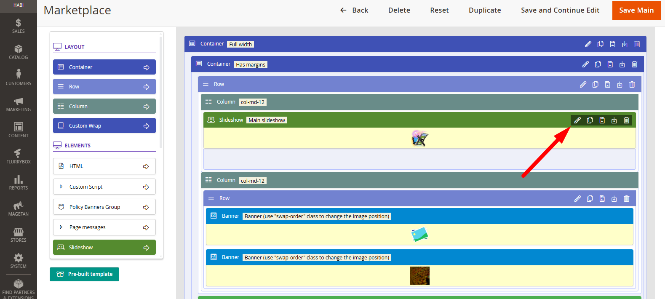Open Reports in the sidebar

[18, 183]
